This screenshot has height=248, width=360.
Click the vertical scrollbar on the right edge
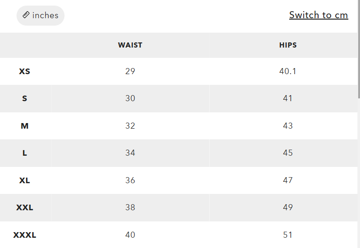tap(358, 49)
